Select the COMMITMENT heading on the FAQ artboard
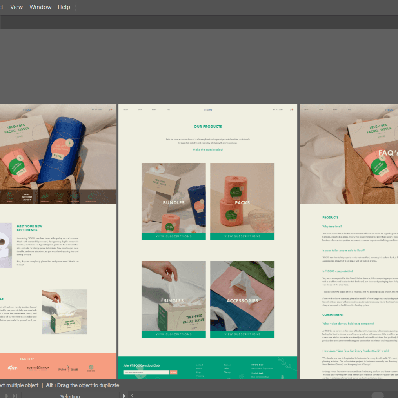 (333, 315)
